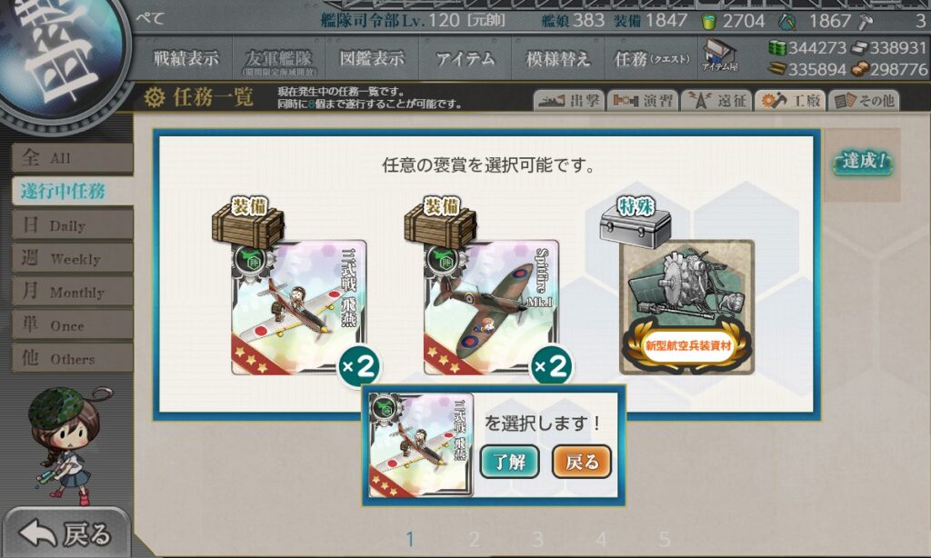Return using bottom-left 戻る arrow button
Viewport: 931px width, 558px height.
point(65,533)
